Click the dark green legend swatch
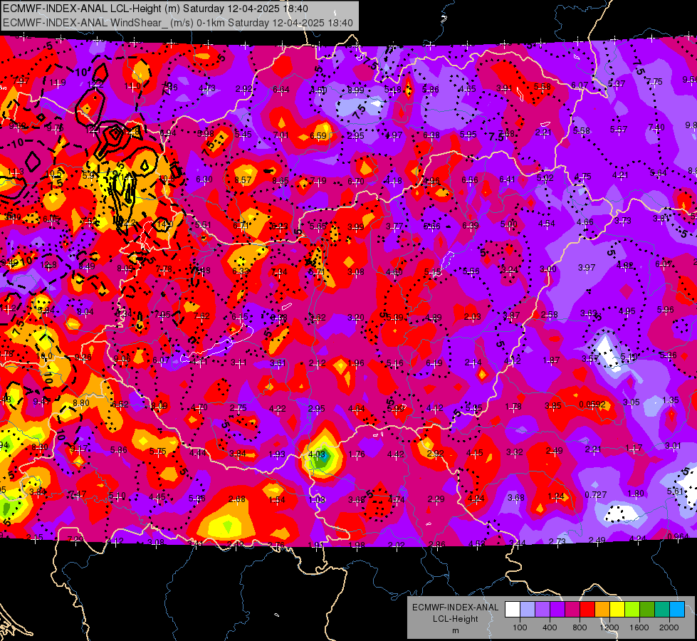This screenshot has height=641, width=697. [x=647, y=610]
